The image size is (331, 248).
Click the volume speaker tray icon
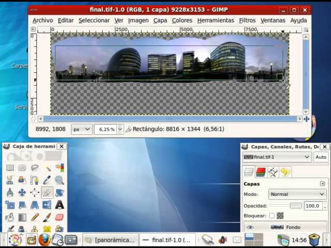(222, 240)
